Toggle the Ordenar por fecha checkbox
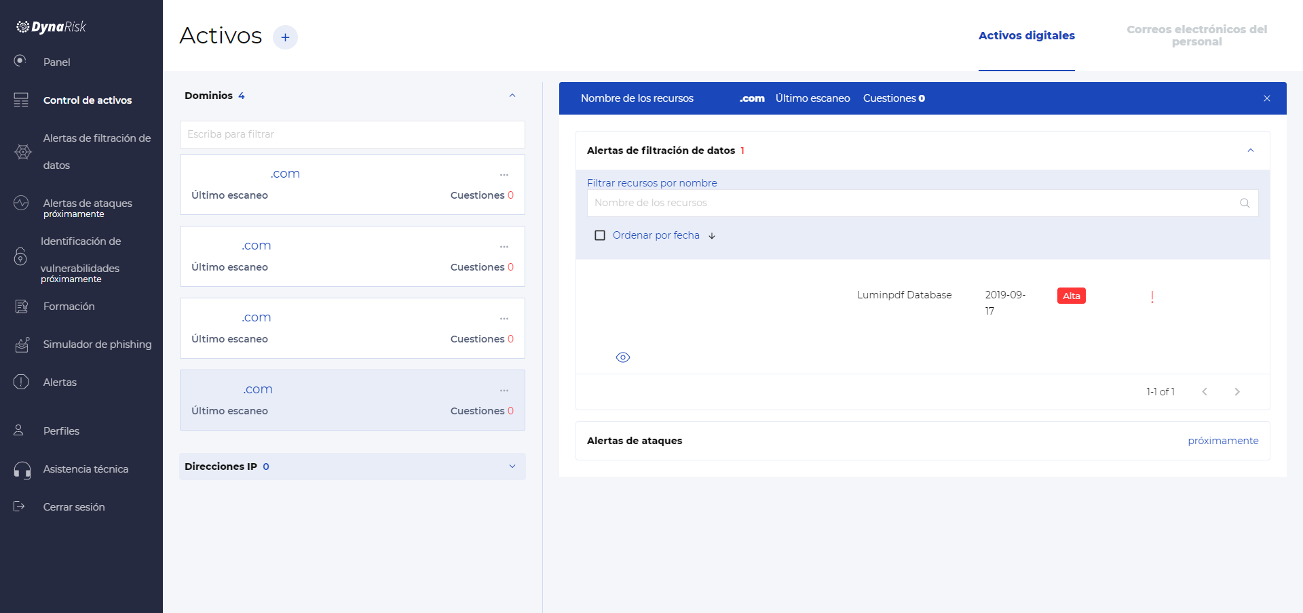 [600, 235]
